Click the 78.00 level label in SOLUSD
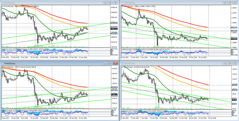The height and width of the screenshot is (121, 239). 234,104
